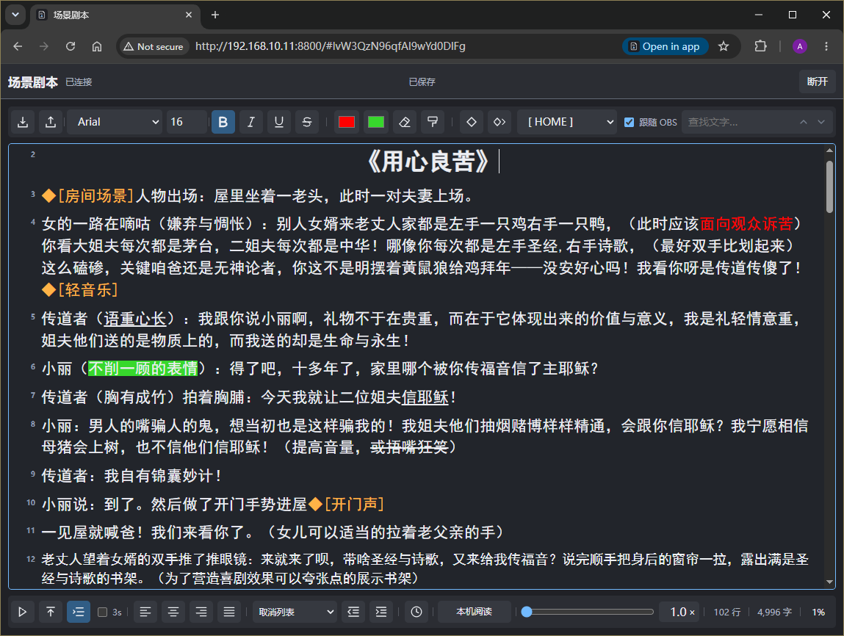Click the green highlighted 不削一顾的表情 text
Viewport: 844px width, 636px height.
143,369
